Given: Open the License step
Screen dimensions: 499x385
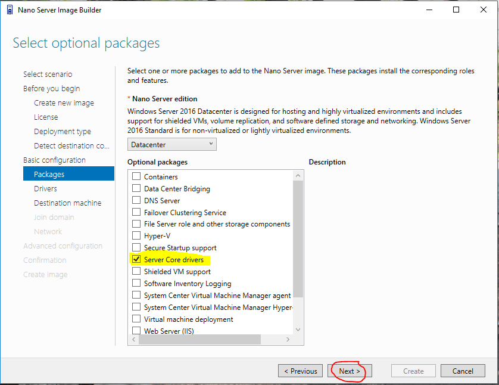Looking at the screenshot, I should 46,117.
